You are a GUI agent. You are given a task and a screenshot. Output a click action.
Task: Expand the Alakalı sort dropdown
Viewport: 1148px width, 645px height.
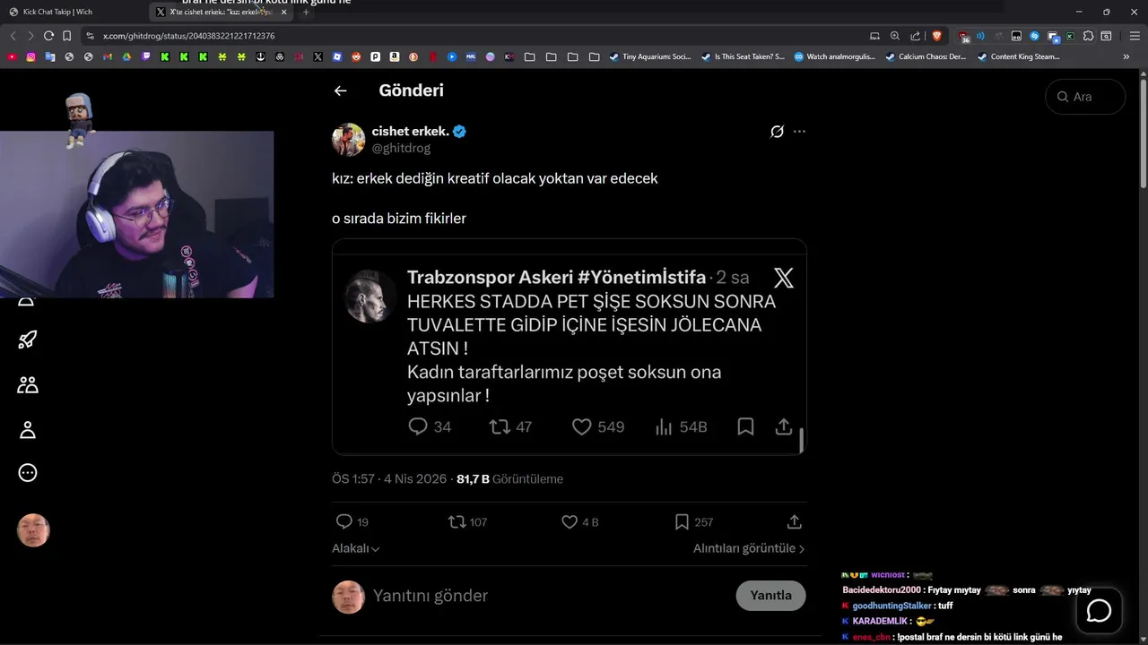pyautogui.click(x=356, y=548)
